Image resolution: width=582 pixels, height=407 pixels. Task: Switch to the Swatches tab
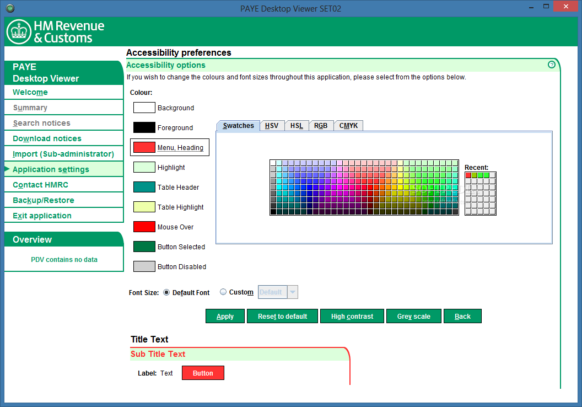point(238,126)
